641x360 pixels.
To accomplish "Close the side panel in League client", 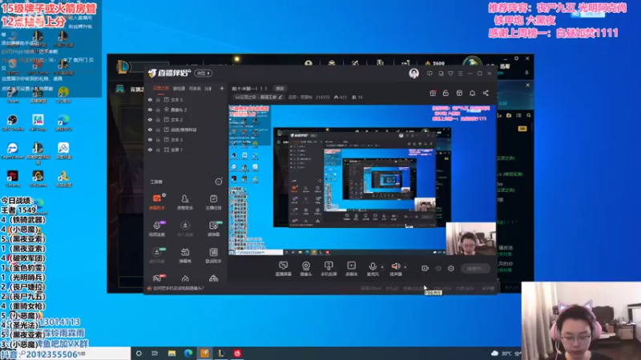I will click(528, 86).
